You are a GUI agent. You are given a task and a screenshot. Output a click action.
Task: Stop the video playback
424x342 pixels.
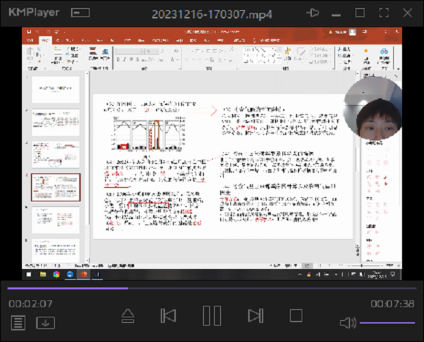(296, 315)
